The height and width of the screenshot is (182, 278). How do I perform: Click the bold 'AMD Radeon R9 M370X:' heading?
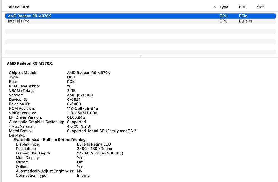(30, 63)
